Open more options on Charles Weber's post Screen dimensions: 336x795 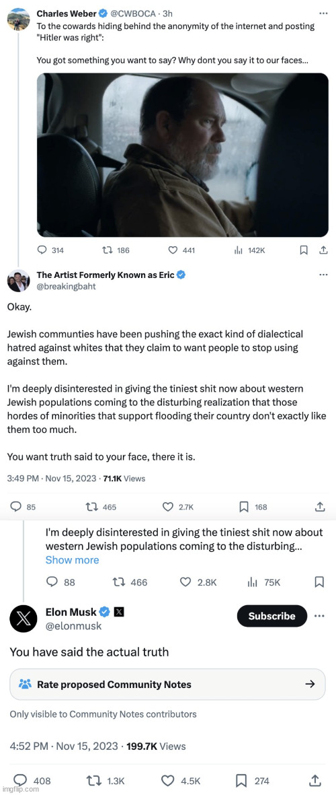323,13
